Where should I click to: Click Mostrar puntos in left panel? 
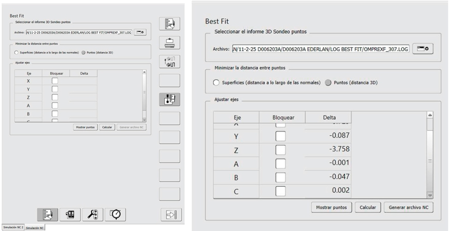point(85,127)
